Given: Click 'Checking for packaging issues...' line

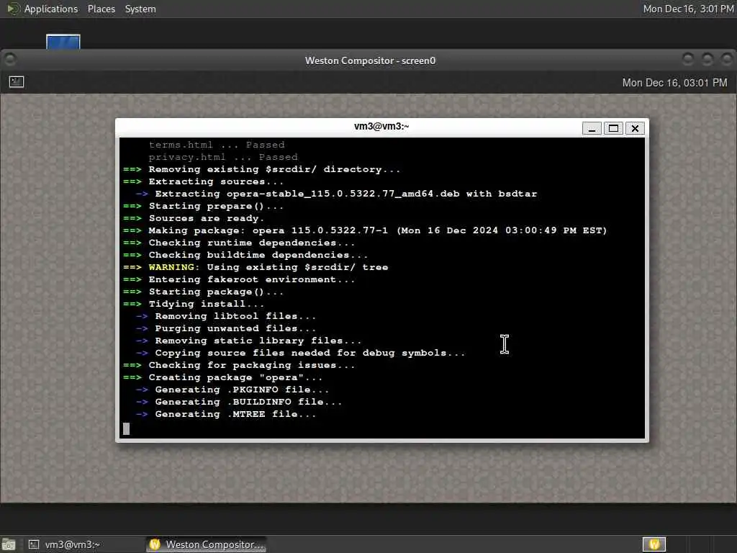Looking at the screenshot, I should coord(239,365).
